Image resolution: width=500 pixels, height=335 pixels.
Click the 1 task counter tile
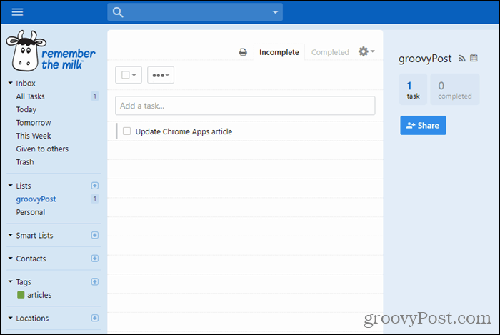(x=413, y=89)
